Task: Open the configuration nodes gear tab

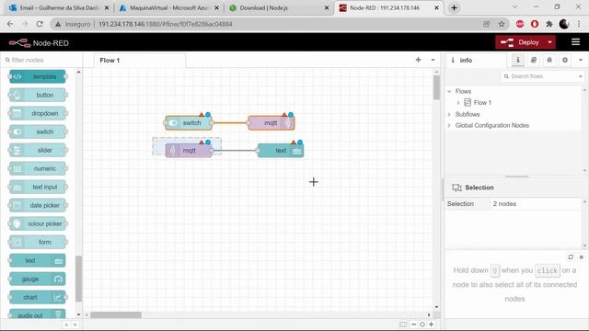Action: (x=565, y=60)
